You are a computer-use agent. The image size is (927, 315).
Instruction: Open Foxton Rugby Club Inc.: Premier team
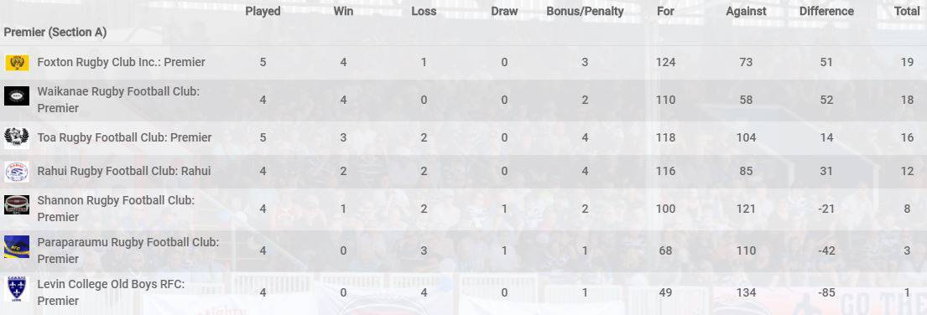click(x=121, y=62)
